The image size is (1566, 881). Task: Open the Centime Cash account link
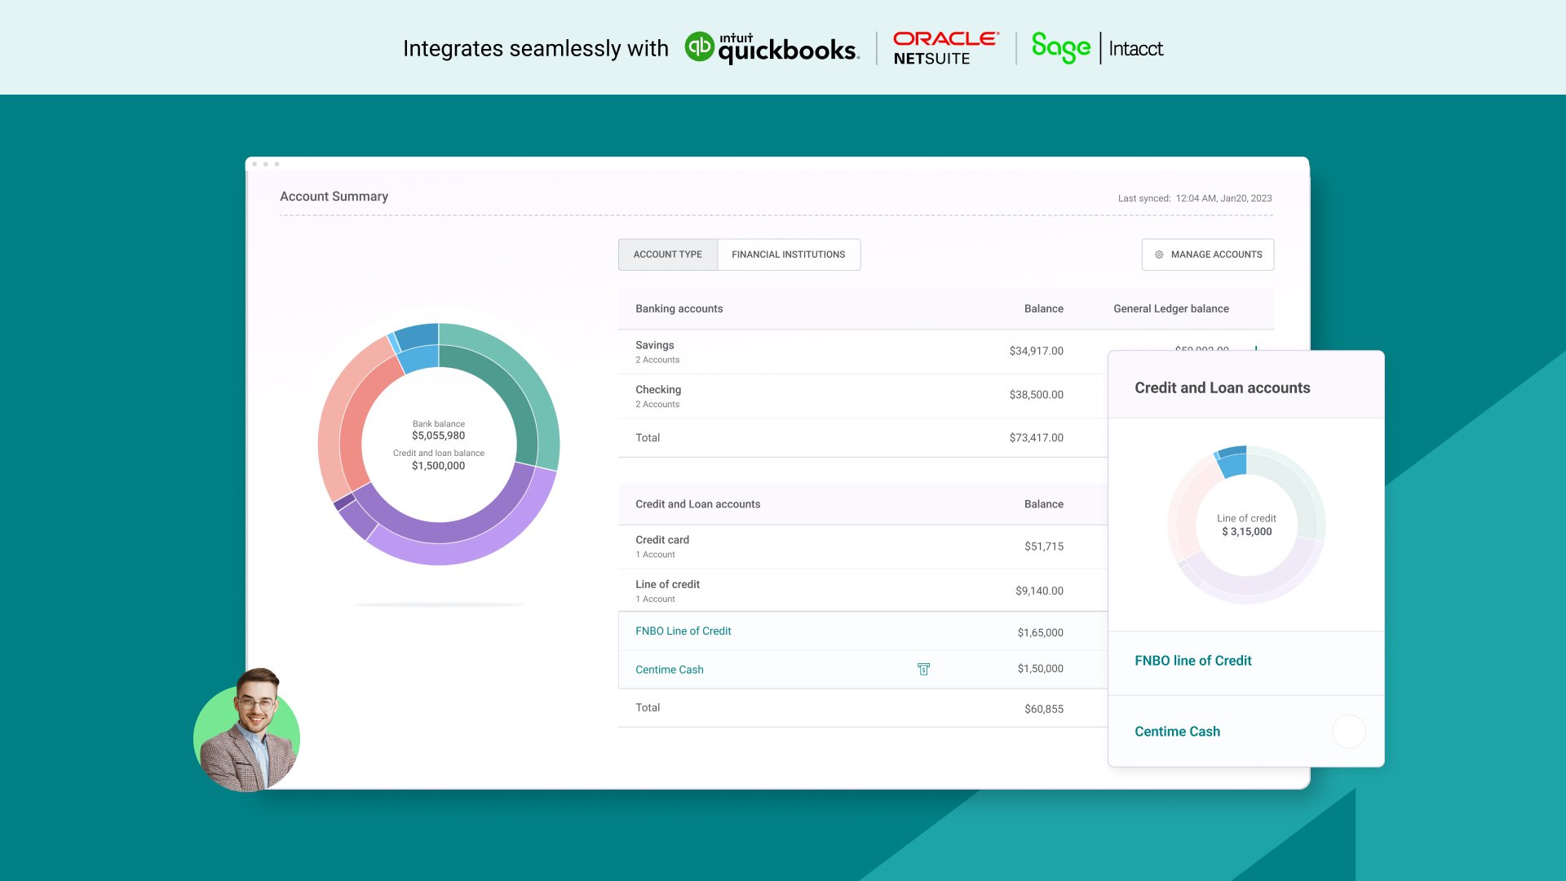(669, 670)
